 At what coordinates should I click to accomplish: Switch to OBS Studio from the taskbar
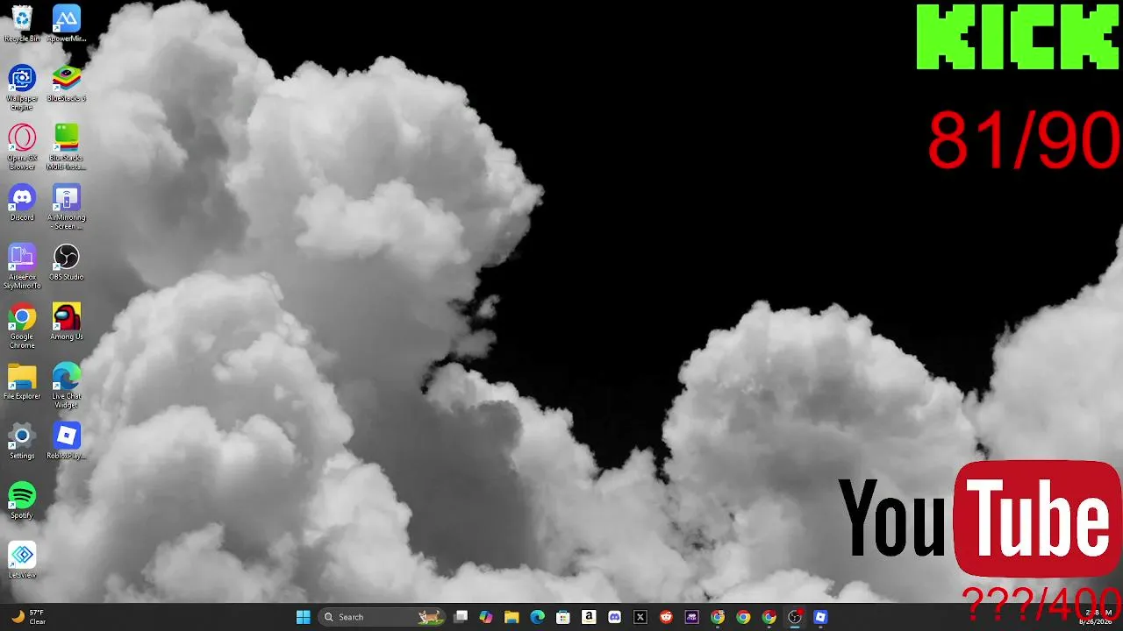click(795, 617)
